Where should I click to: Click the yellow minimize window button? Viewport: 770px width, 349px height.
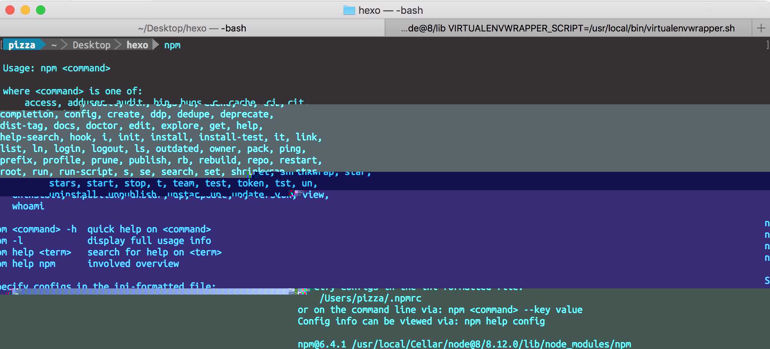(x=25, y=10)
